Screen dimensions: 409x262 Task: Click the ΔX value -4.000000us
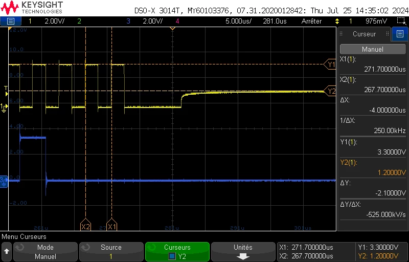[x=387, y=111]
